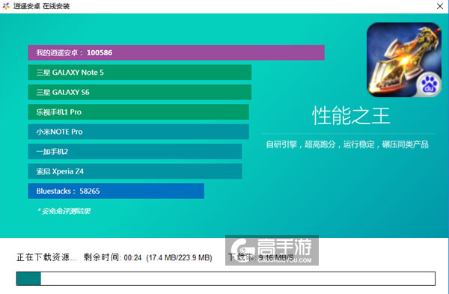Click the 安兔兔评测结果 footnote
Viewport: 449px width, 294px height.
64,211
